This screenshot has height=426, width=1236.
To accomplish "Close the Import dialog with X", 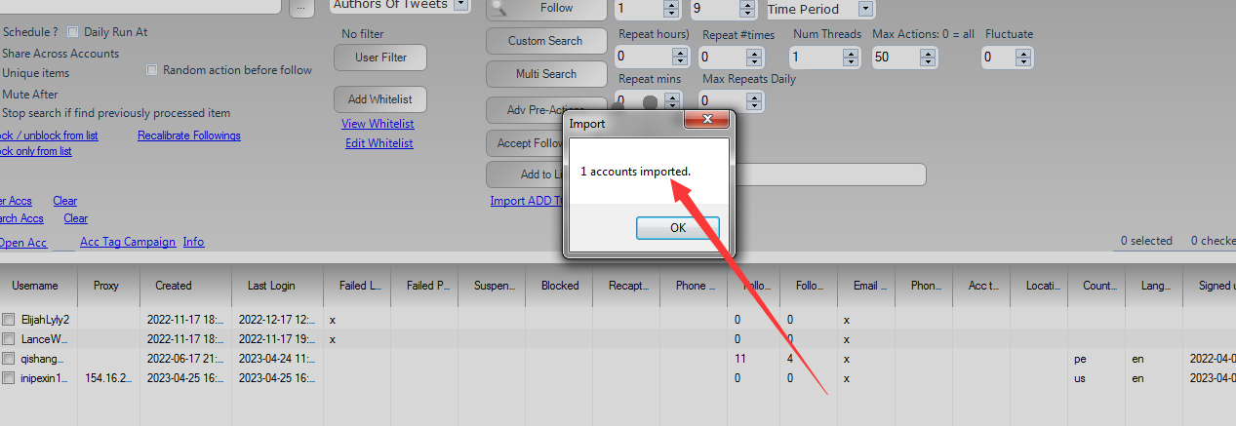I will [x=708, y=121].
